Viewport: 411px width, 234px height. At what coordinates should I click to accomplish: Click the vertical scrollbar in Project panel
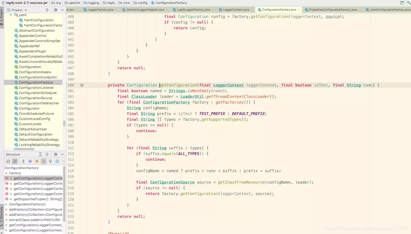[64, 123]
